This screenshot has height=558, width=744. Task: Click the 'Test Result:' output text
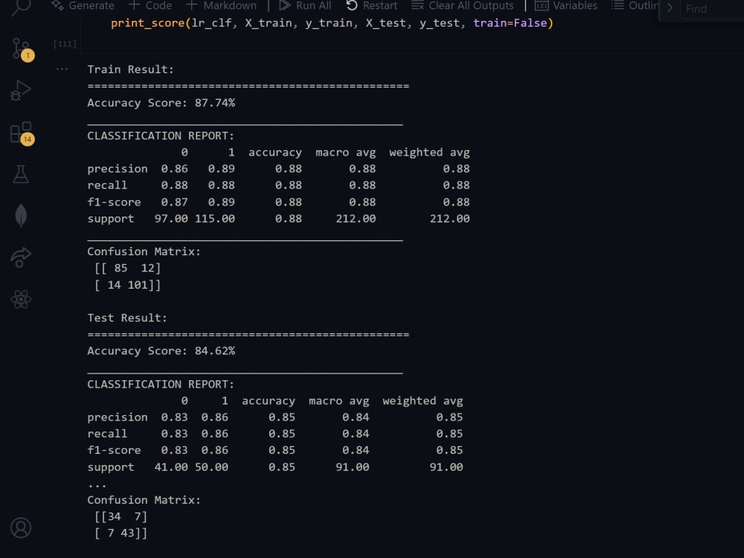tap(127, 318)
